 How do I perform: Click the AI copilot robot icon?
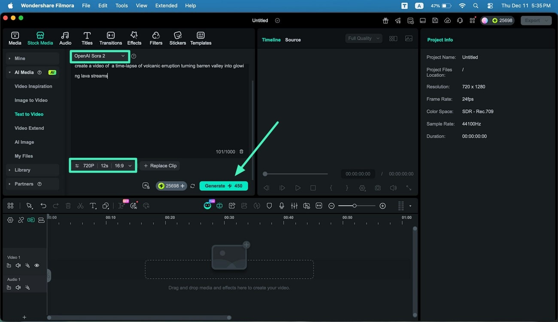207,206
